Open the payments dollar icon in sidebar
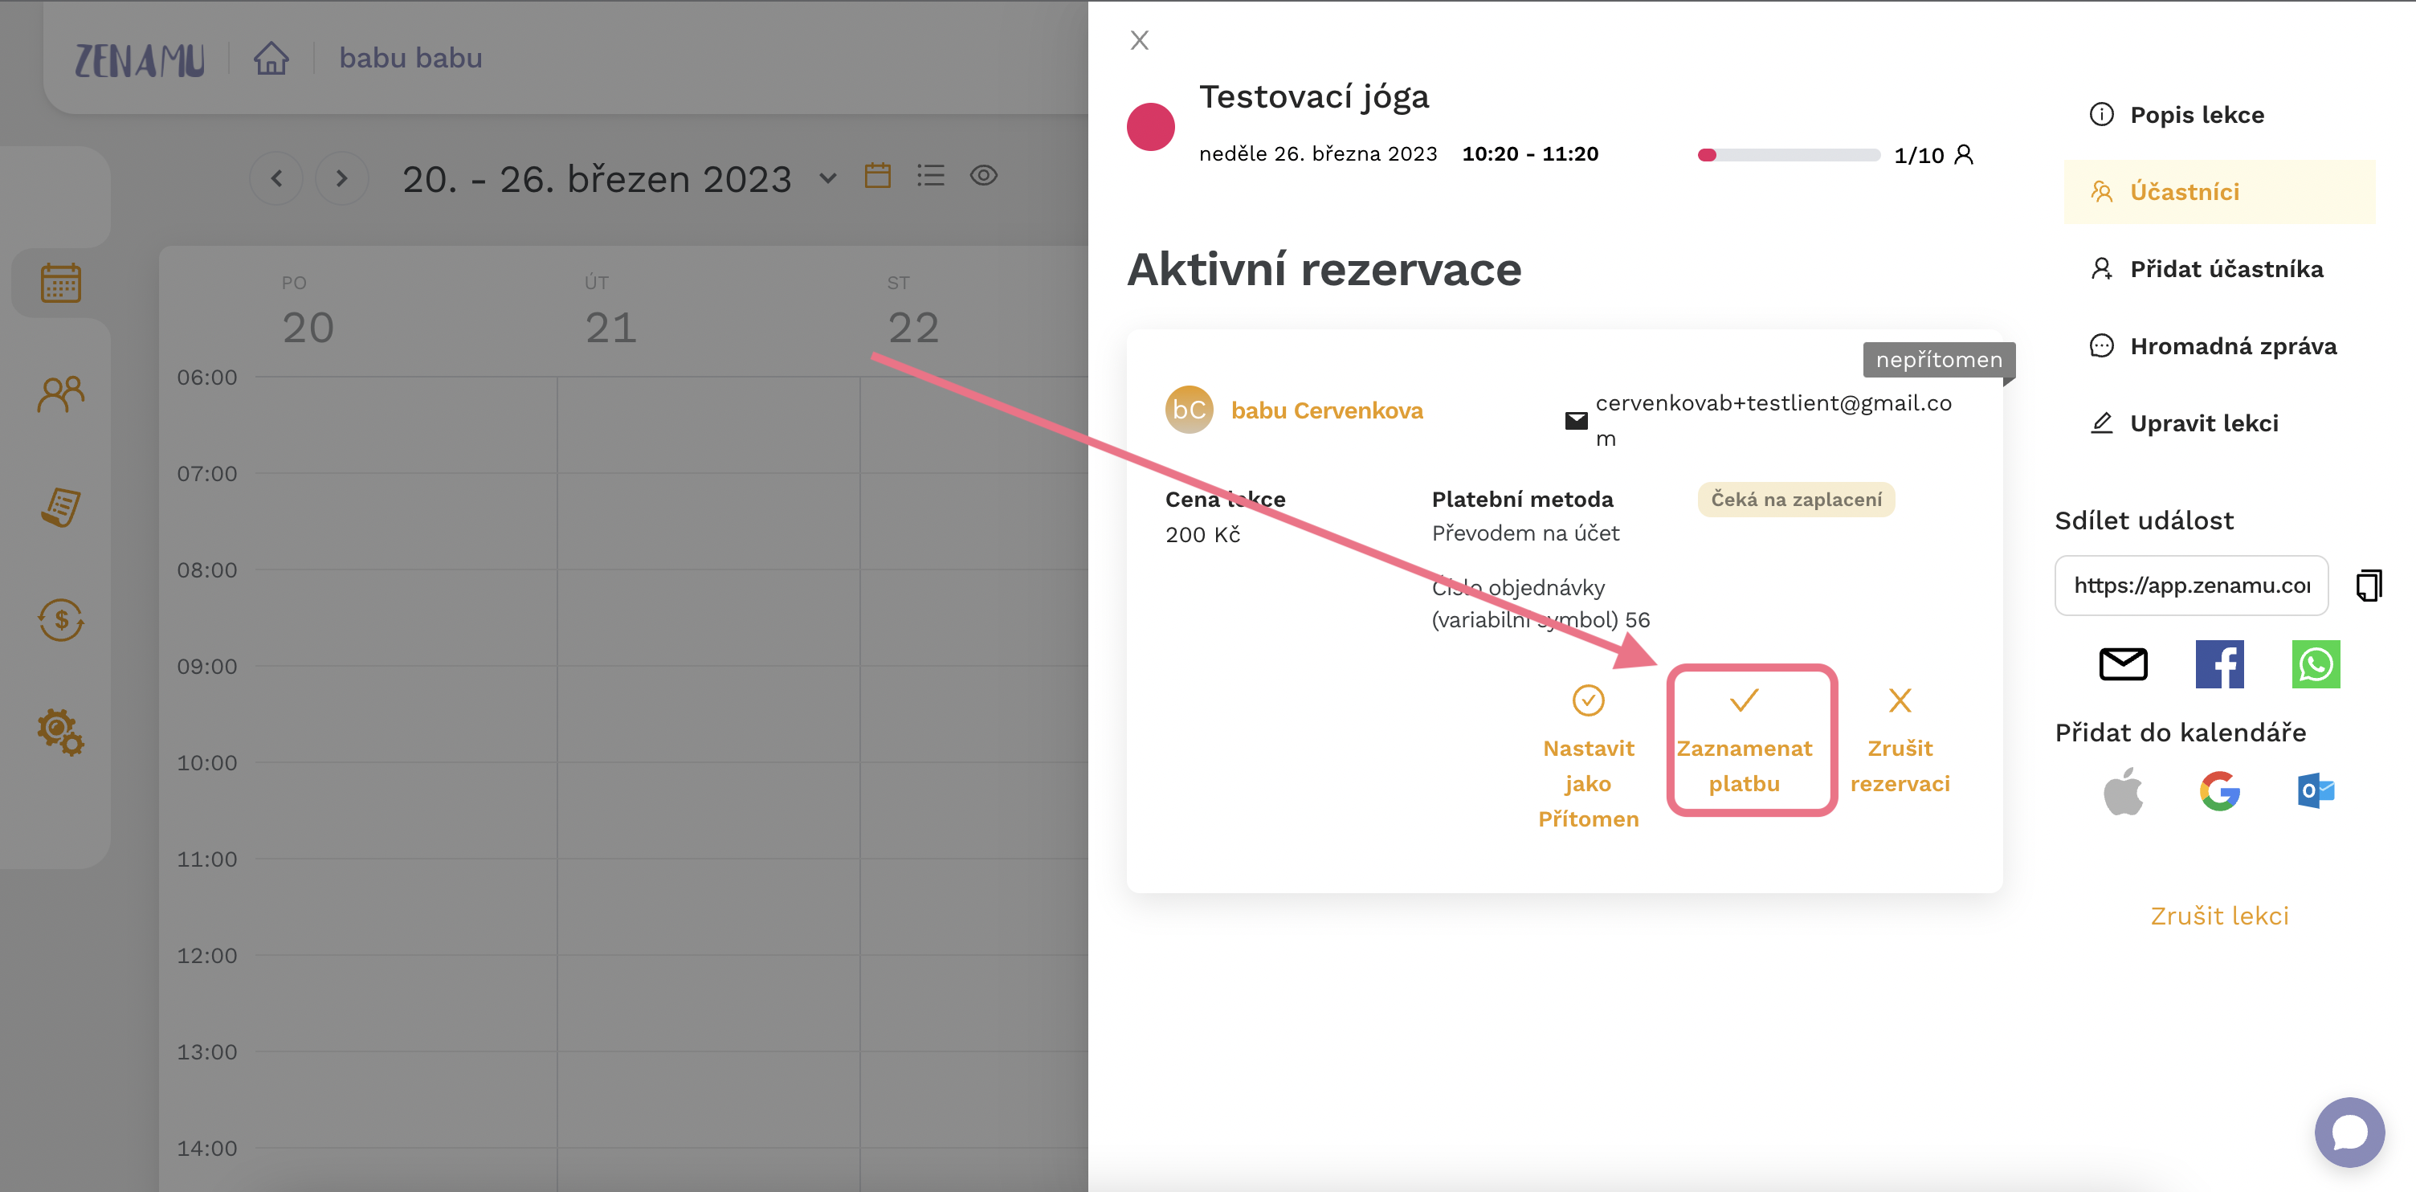Image resolution: width=2416 pixels, height=1192 pixels. point(61,620)
